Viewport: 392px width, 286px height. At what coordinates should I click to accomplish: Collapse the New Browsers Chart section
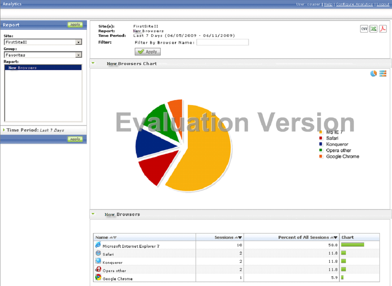[x=93, y=63]
